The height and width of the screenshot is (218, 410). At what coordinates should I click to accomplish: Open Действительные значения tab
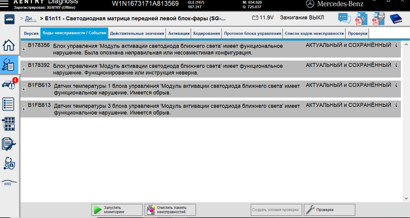click(137, 33)
